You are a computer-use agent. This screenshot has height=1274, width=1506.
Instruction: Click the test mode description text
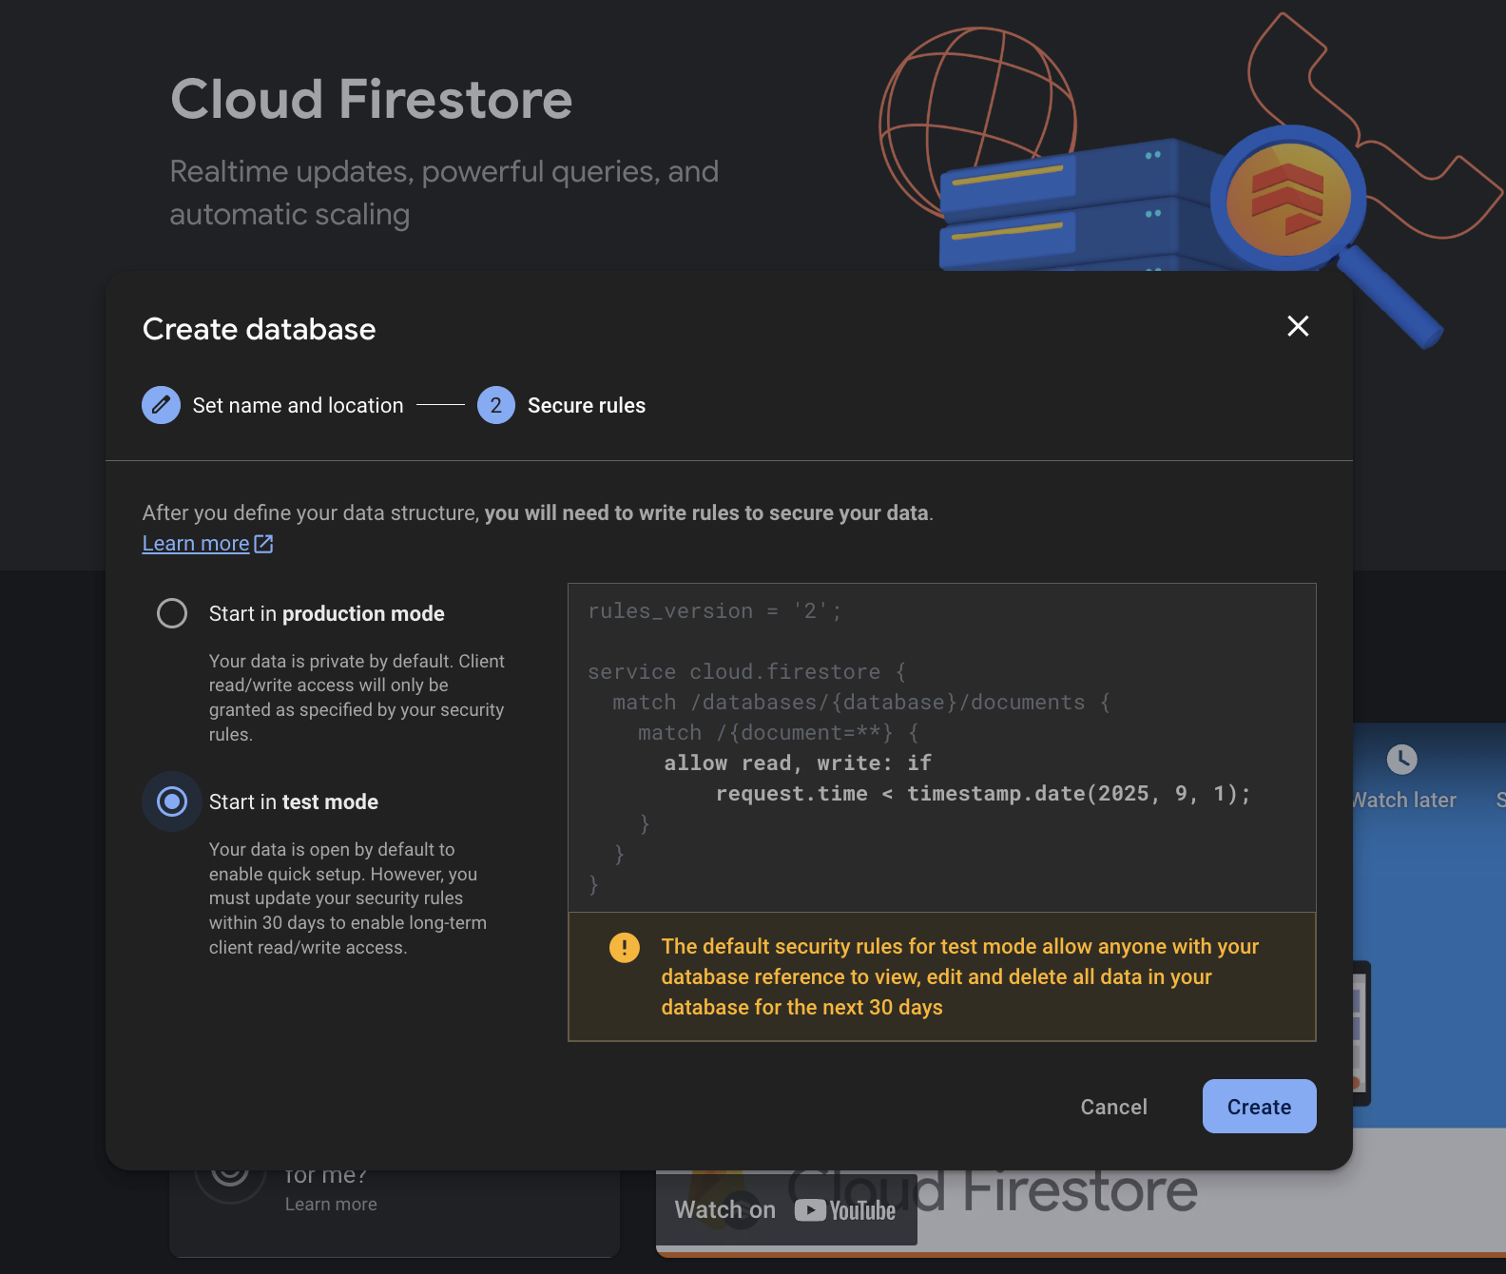point(348,898)
